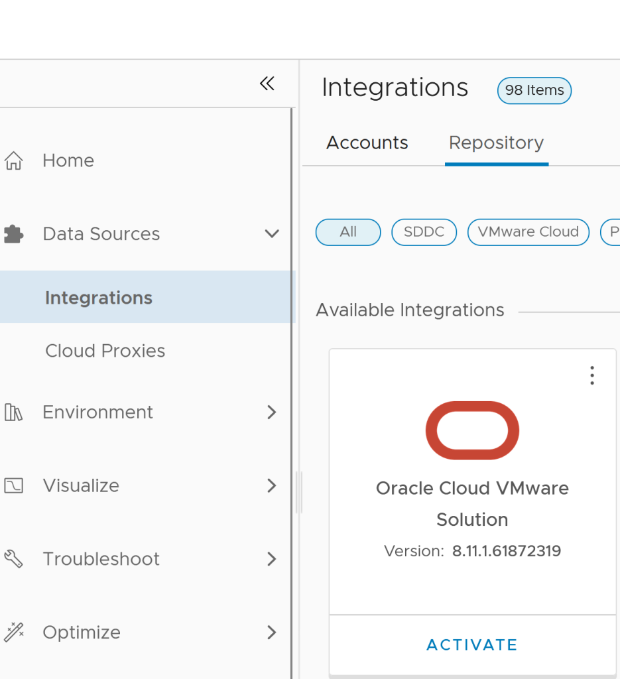Switch to the Accounts tab
The width and height of the screenshot is (620, 679).
(367, 143)
